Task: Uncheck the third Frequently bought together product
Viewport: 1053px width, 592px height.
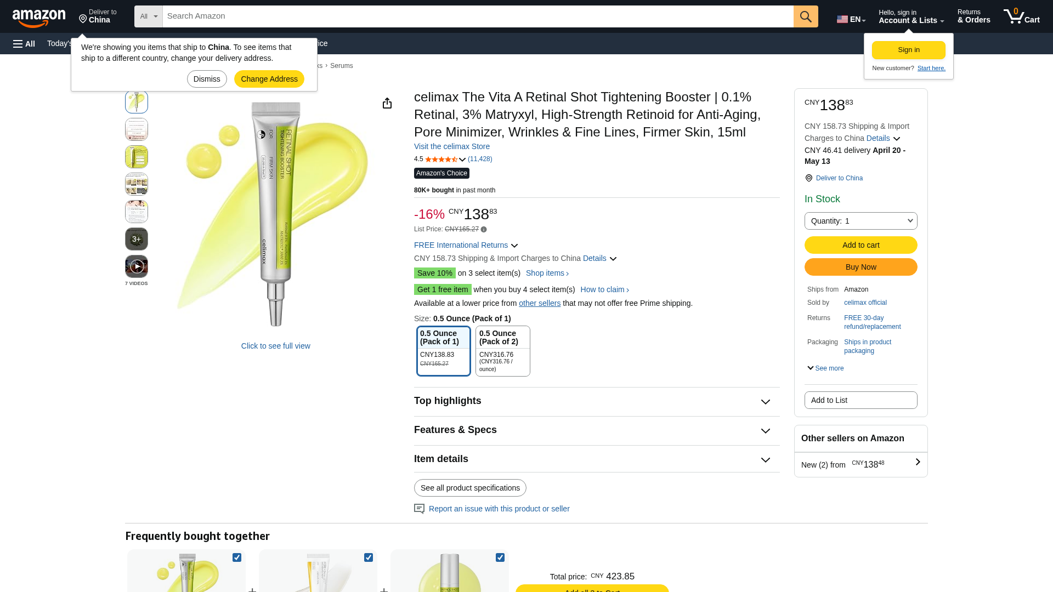Action: tap(500, 557)
